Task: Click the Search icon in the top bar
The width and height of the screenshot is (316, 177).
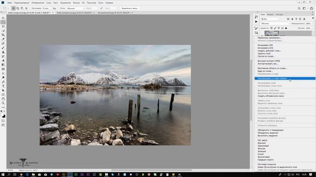Action: click(x=299, y=8)
